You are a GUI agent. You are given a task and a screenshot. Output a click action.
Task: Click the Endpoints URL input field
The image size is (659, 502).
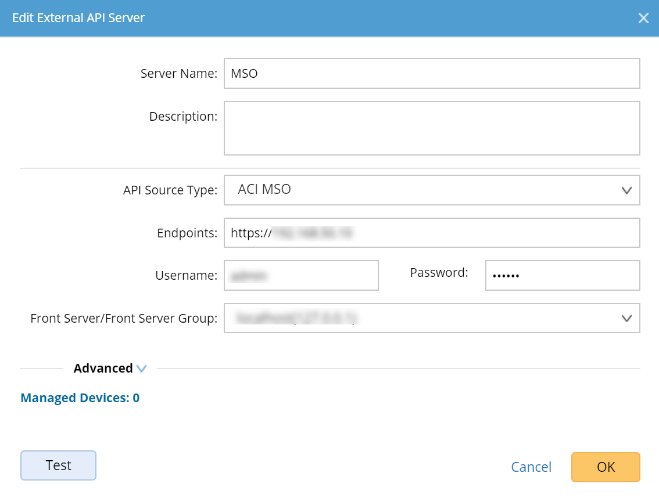click(x=431, y=233)
